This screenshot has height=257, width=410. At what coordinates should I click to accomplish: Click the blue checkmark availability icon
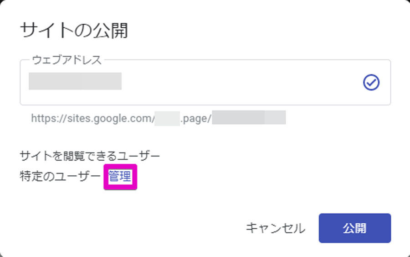tap(371, 82)
